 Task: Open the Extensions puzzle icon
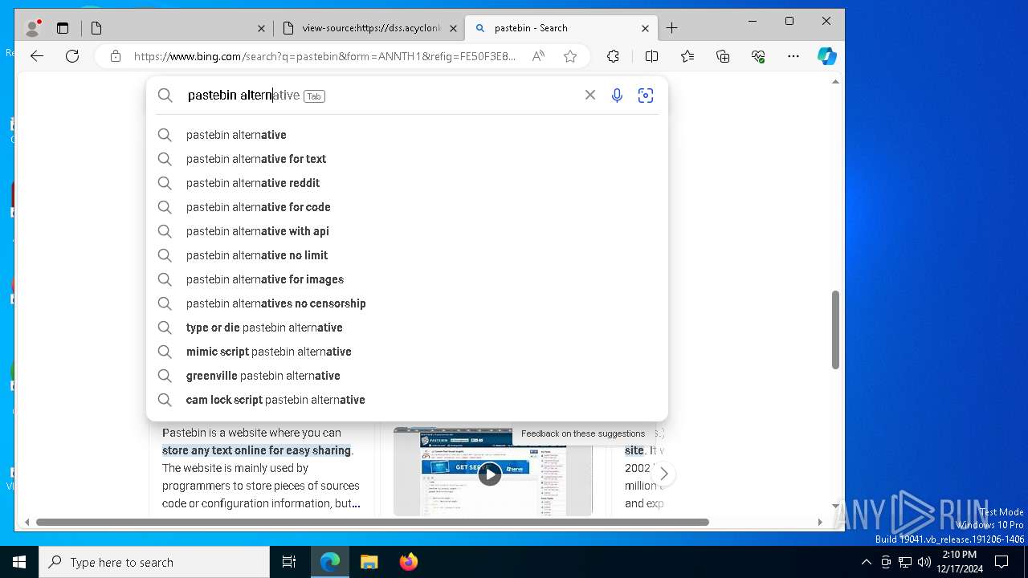tap(613, 56)
